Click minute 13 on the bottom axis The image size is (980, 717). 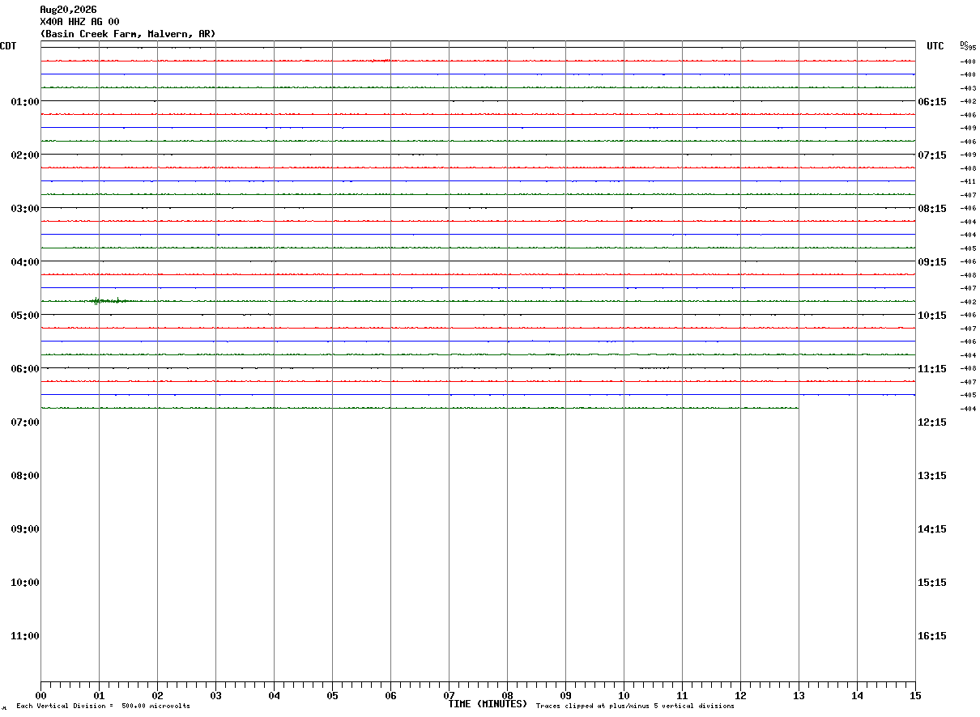pos(799,695)
